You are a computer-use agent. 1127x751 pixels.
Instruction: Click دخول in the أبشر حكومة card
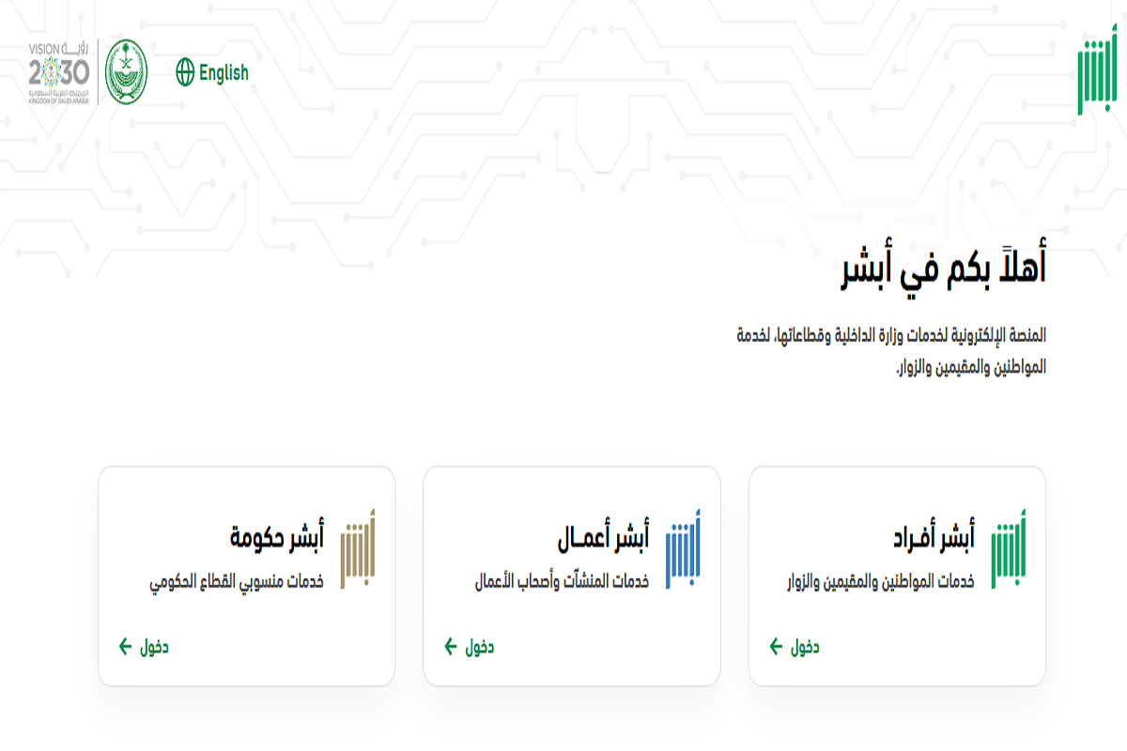coord(154,647)
